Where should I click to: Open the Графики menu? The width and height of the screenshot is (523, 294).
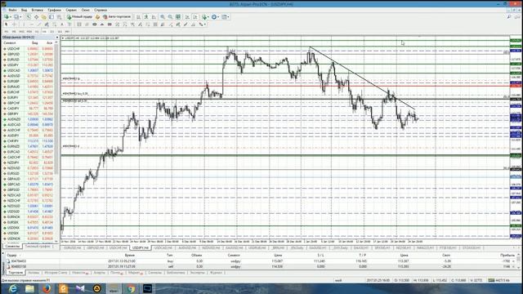(x=54, y=11)
